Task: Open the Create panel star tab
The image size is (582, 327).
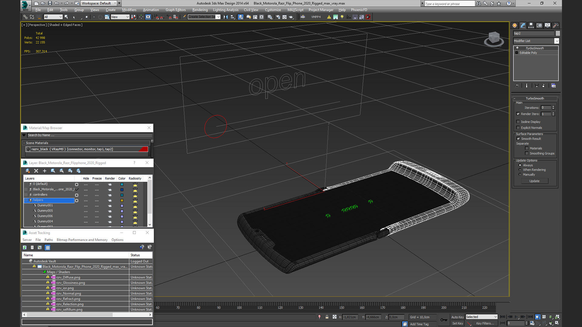Action: tap(515, 25)
